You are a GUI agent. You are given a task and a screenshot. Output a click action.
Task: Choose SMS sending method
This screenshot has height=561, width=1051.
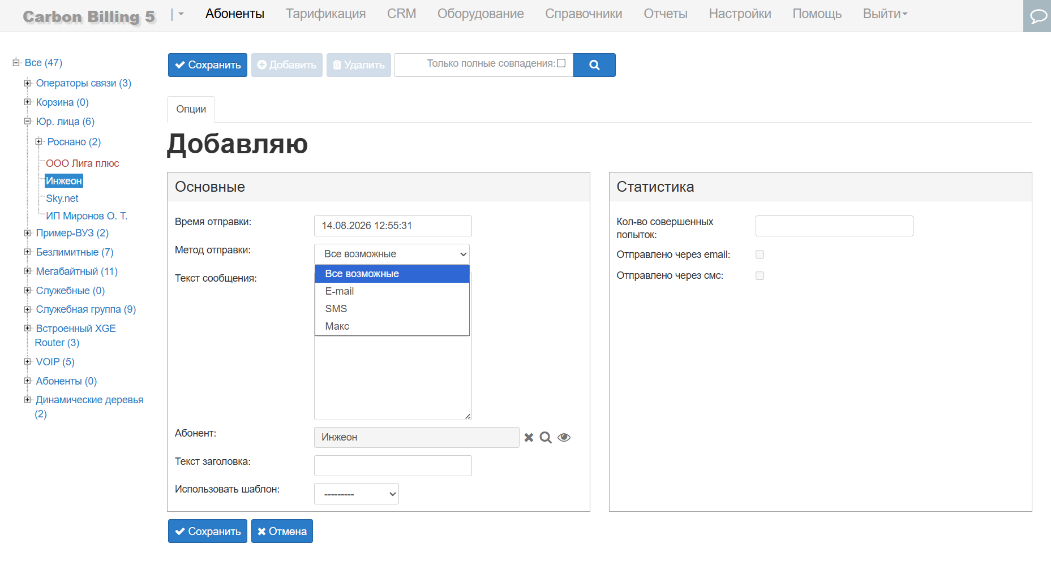click(x=392, y=309)
